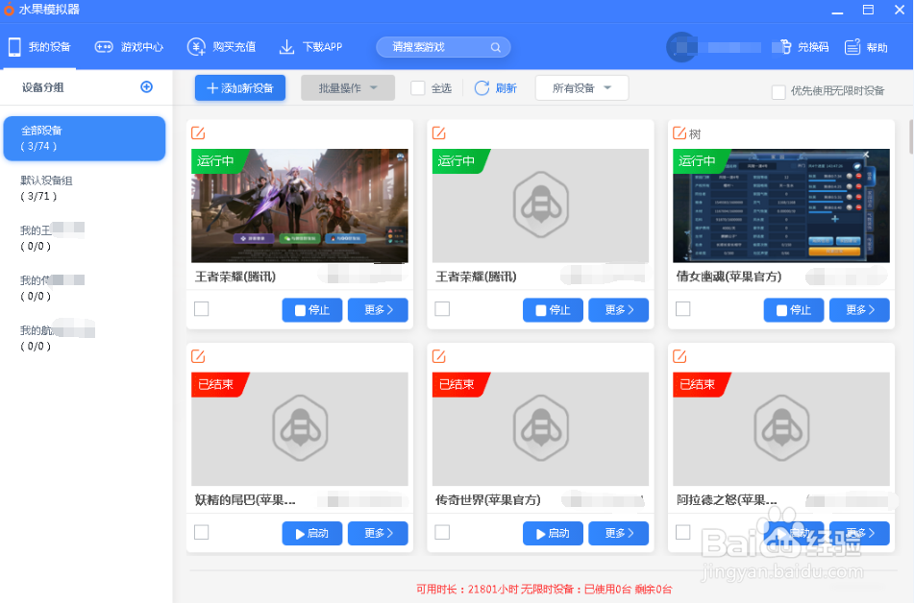This screenshot has width=914, height=603.
Task: Click the phone icon beside 我的设备
Action: (14, 47)
